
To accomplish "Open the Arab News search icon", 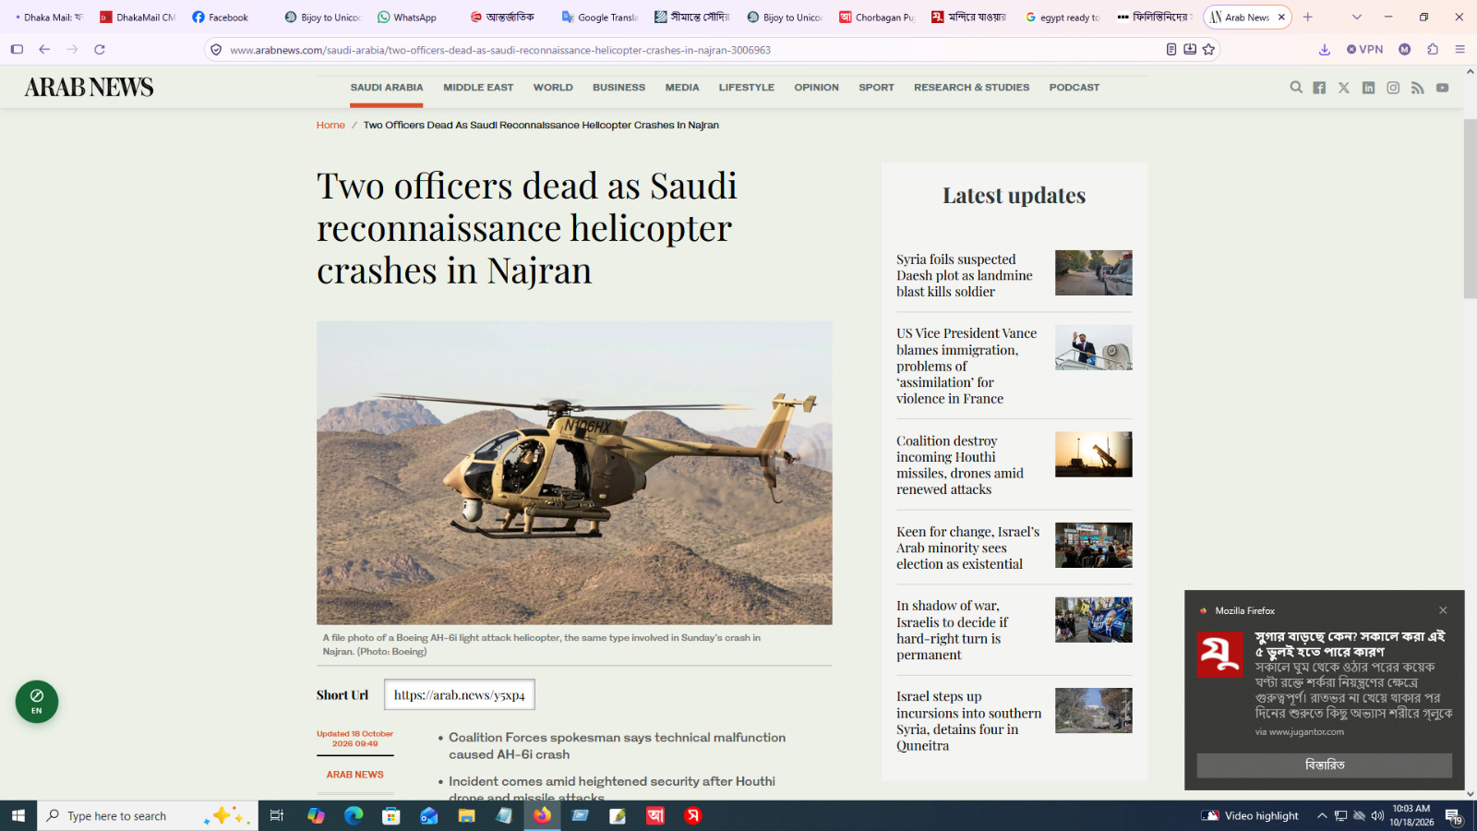I will (x=1296, y=88).
